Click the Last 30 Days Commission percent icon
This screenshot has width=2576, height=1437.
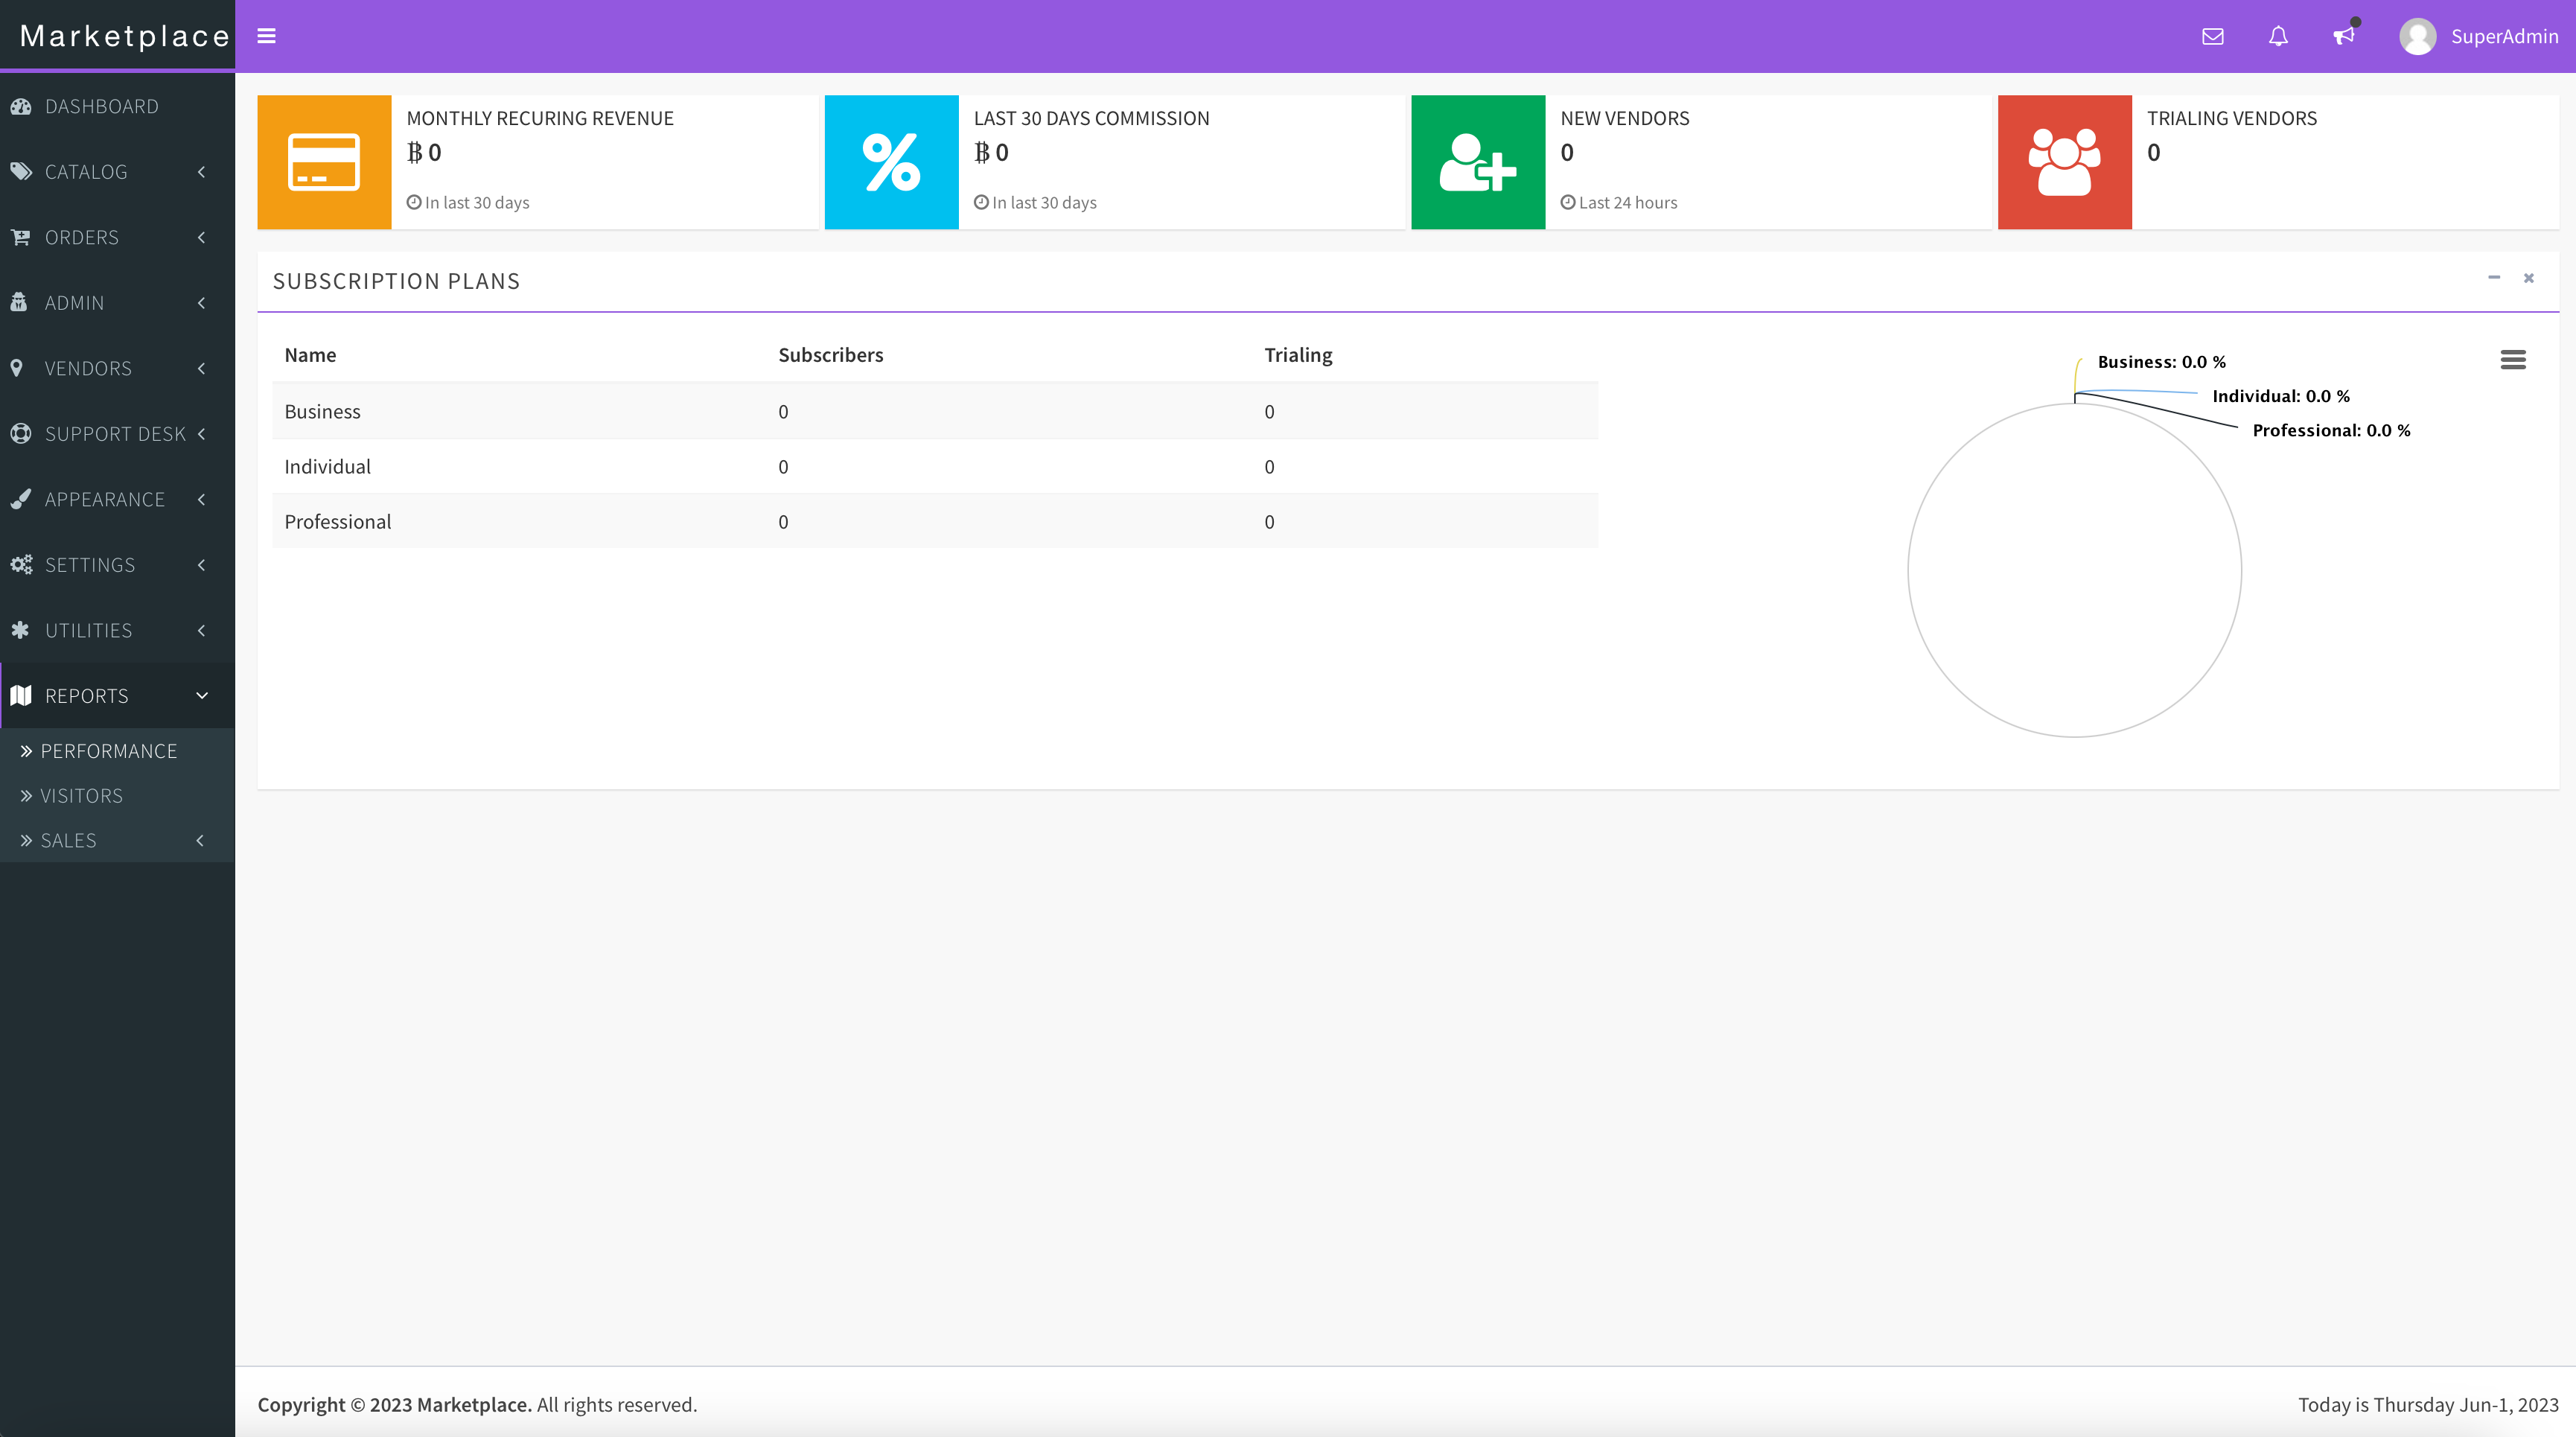point(892,161)
